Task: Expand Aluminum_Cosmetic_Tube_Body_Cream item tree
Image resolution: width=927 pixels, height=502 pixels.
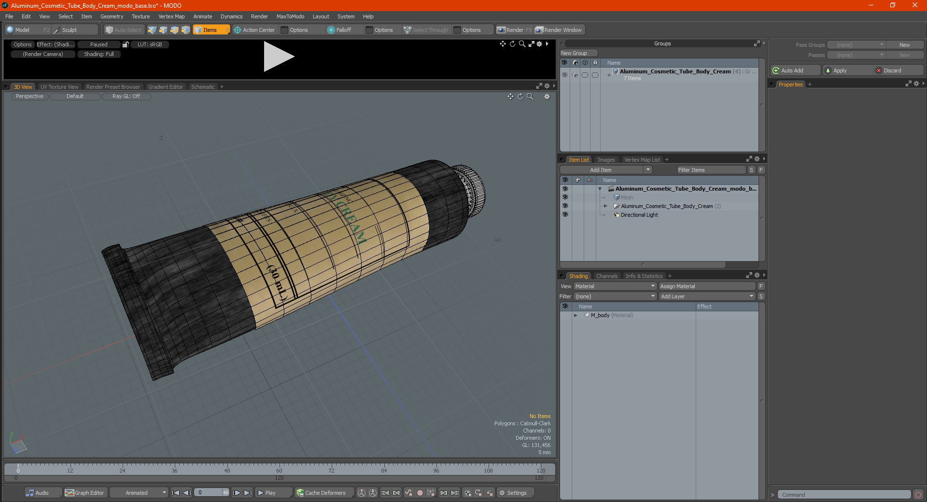Action: [605, 206]
